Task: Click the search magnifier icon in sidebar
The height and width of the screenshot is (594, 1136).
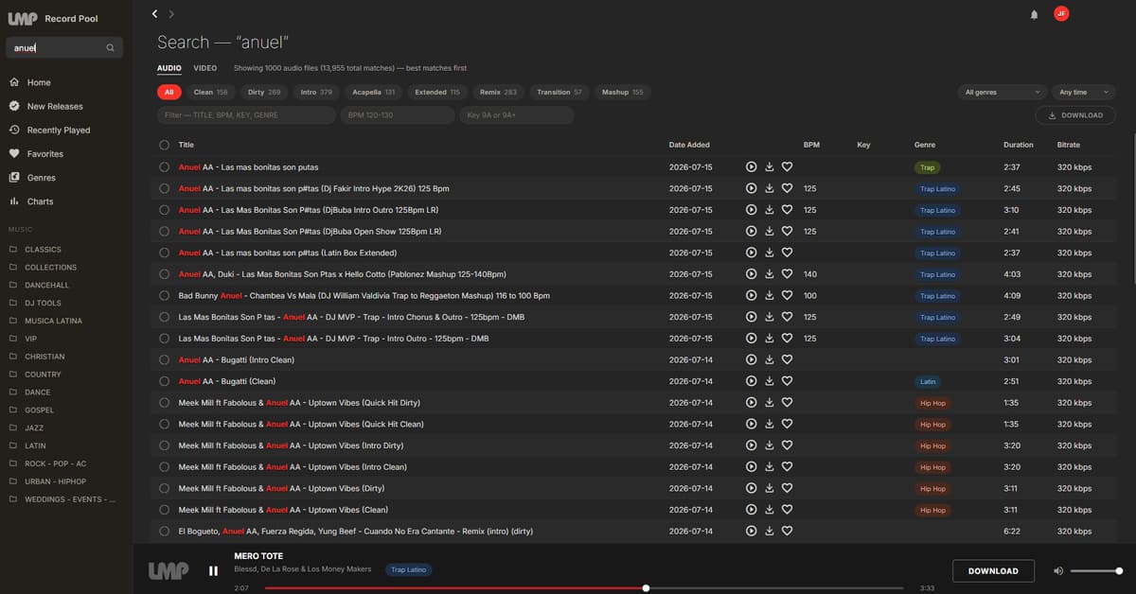Action: pos(110,47)
